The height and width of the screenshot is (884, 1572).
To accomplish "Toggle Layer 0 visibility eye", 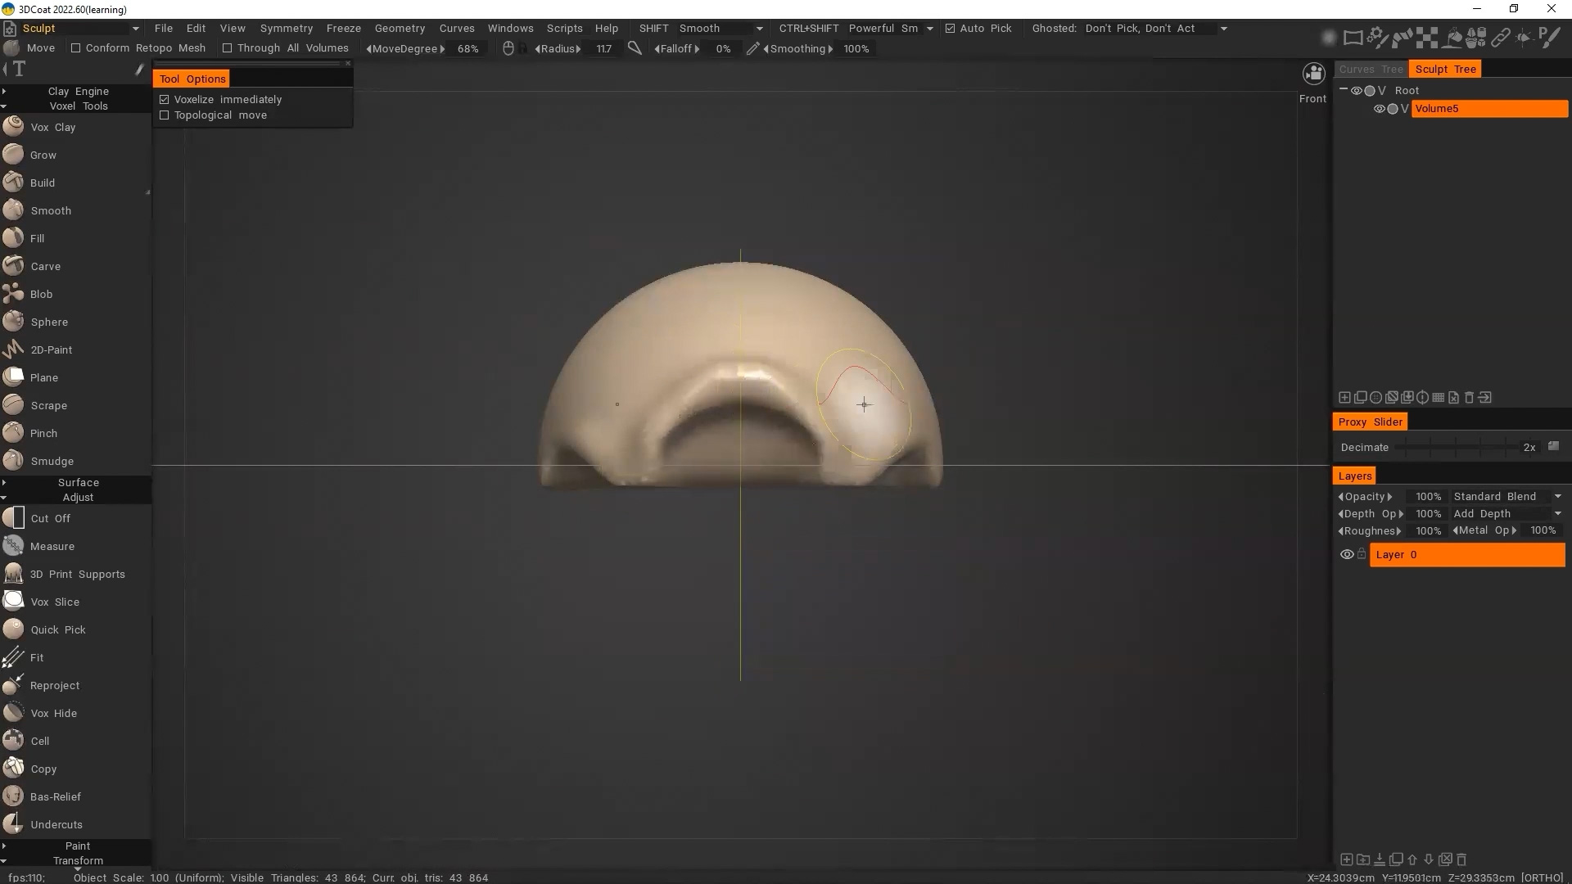I will [1347, 554].
